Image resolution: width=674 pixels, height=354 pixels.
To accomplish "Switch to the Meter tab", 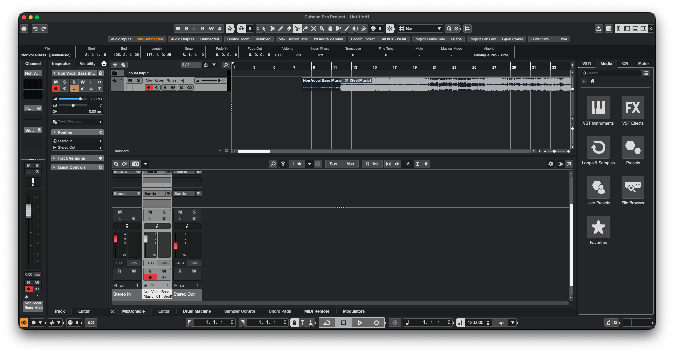I will (x=643, y=64).
